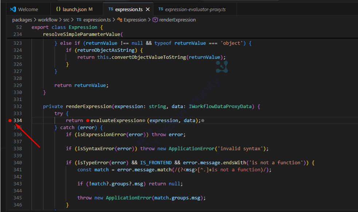Click the TS icon on expression.ts tab
The height and width of the screenshot is (212, 358).
pos(111,9)
